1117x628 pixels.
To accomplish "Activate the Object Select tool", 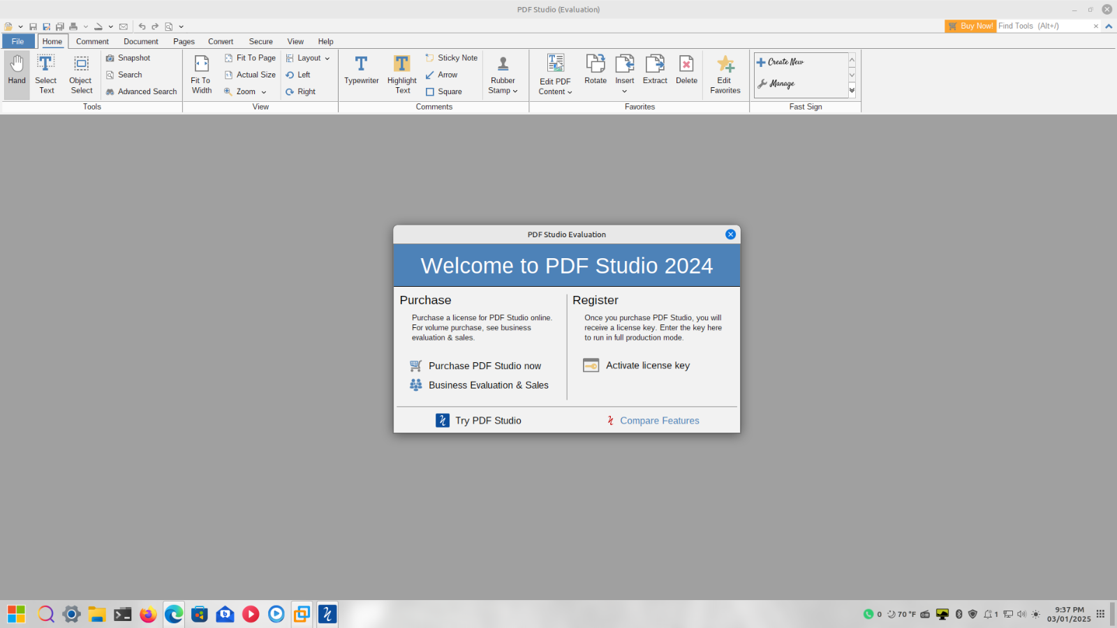I will (81, 74).
